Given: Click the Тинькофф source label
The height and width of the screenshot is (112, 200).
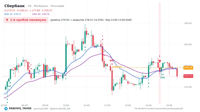Looking at the screenshot, I should point(57,6).
